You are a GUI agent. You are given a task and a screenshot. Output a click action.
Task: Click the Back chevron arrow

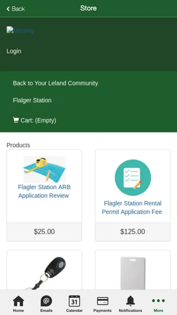point(8,9)
